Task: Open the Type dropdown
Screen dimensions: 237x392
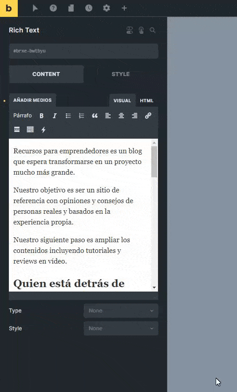Action: click(121, 311)
